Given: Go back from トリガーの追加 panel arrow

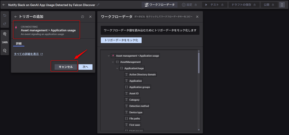Looking at the screenshot, I should click(x=16, y=16).
